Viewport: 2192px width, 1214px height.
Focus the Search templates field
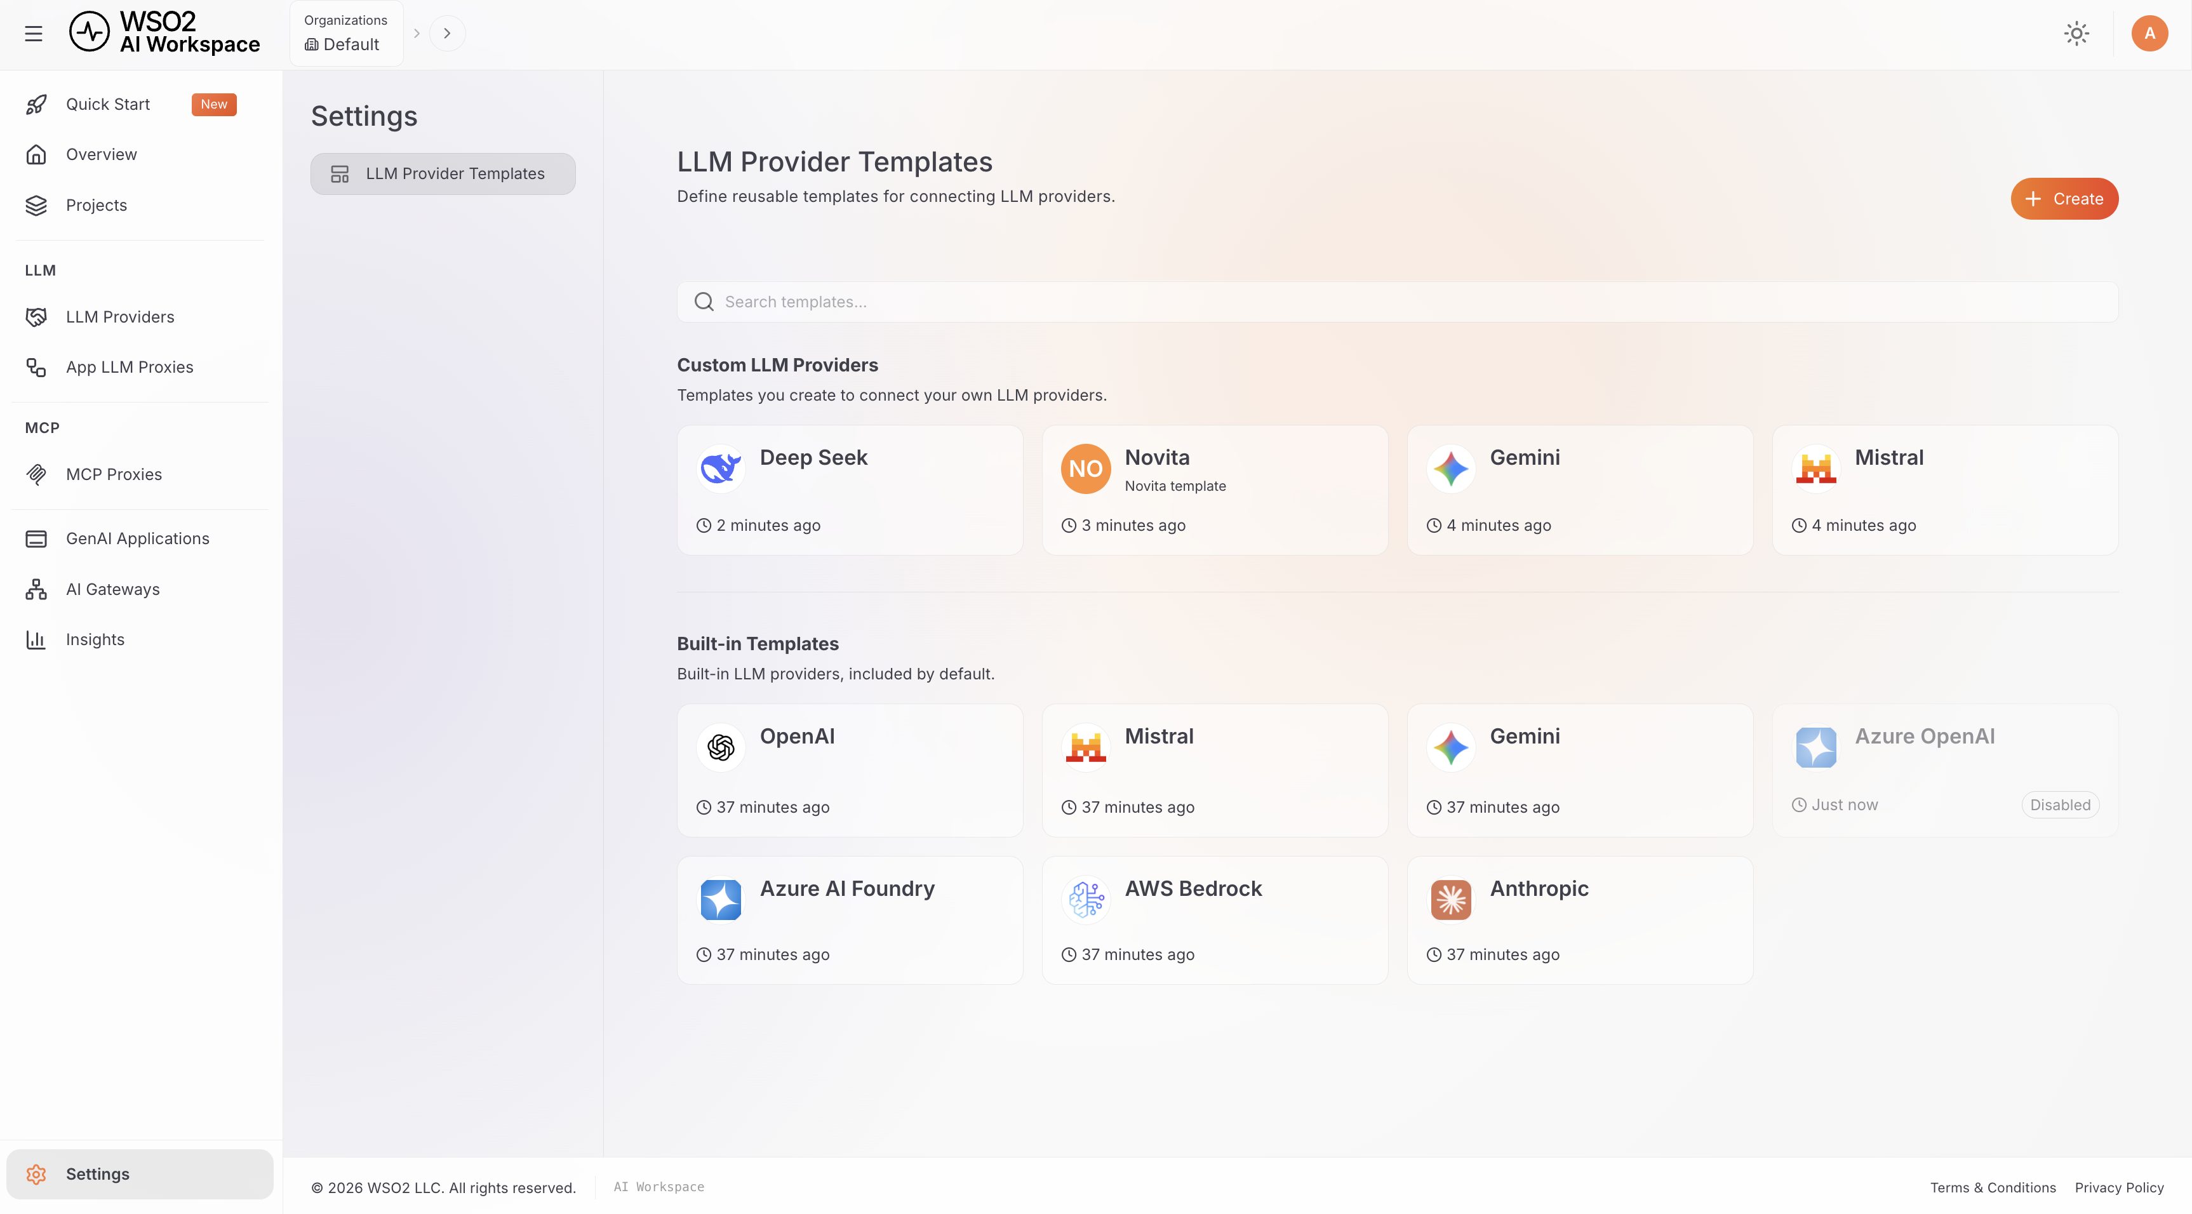[1397, 302]
